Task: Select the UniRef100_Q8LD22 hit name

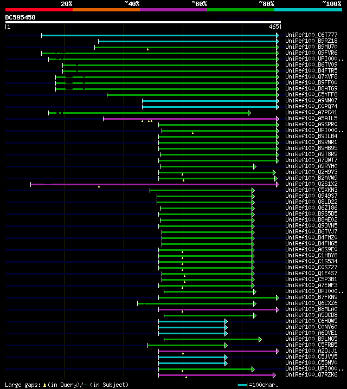Action: click(311, 202)
